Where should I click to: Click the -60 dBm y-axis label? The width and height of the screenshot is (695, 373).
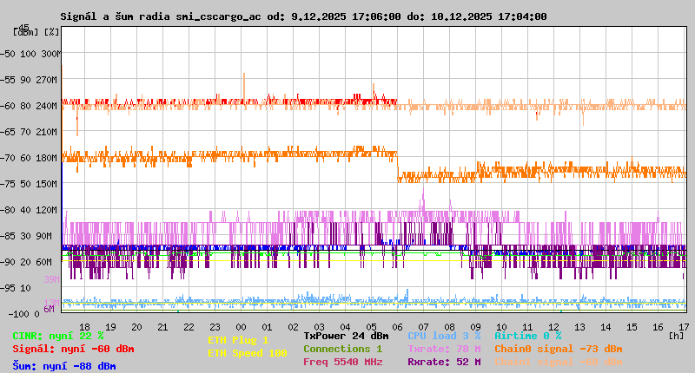click(x=10, y=106)
